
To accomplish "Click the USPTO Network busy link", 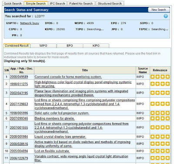I will [x=30, y=23].
